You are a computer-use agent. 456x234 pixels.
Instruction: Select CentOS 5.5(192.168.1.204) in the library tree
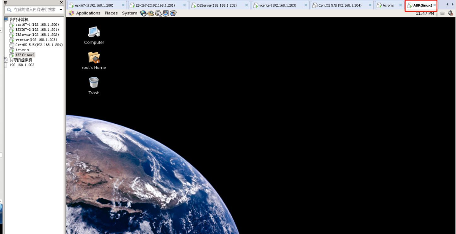(x=39, y=45)
